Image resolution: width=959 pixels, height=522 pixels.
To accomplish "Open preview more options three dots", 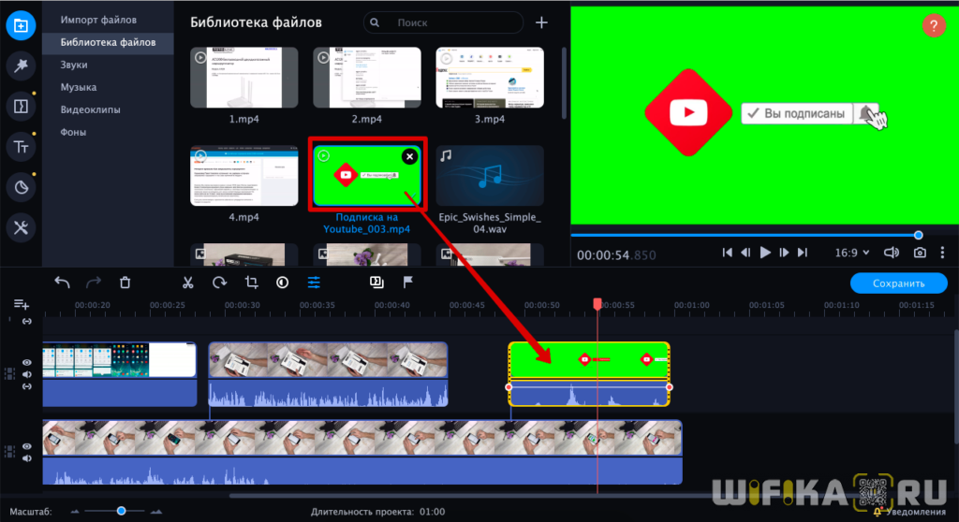I will click(942, 253).
